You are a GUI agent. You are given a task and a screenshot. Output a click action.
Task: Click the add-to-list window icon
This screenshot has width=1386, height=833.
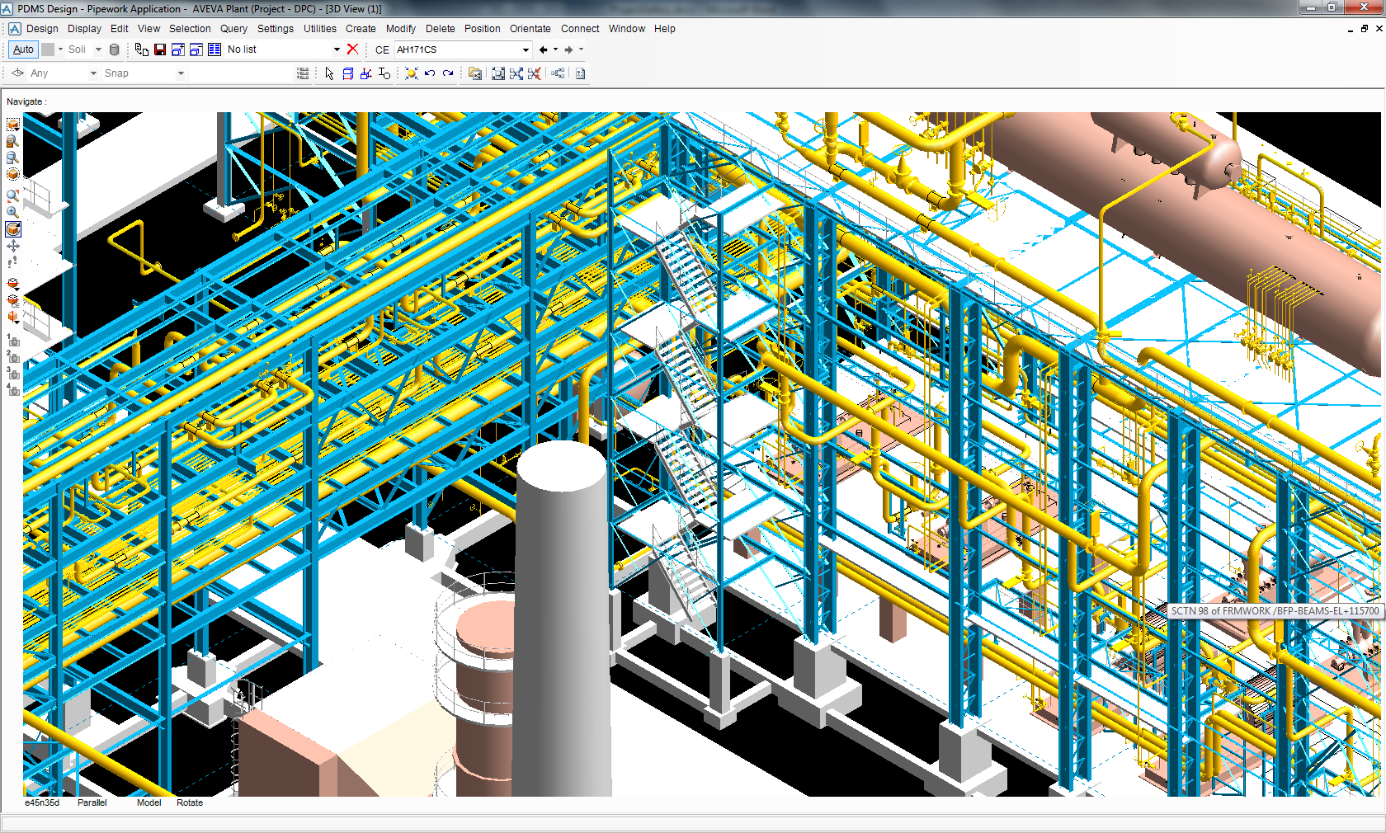click(178, 49)
